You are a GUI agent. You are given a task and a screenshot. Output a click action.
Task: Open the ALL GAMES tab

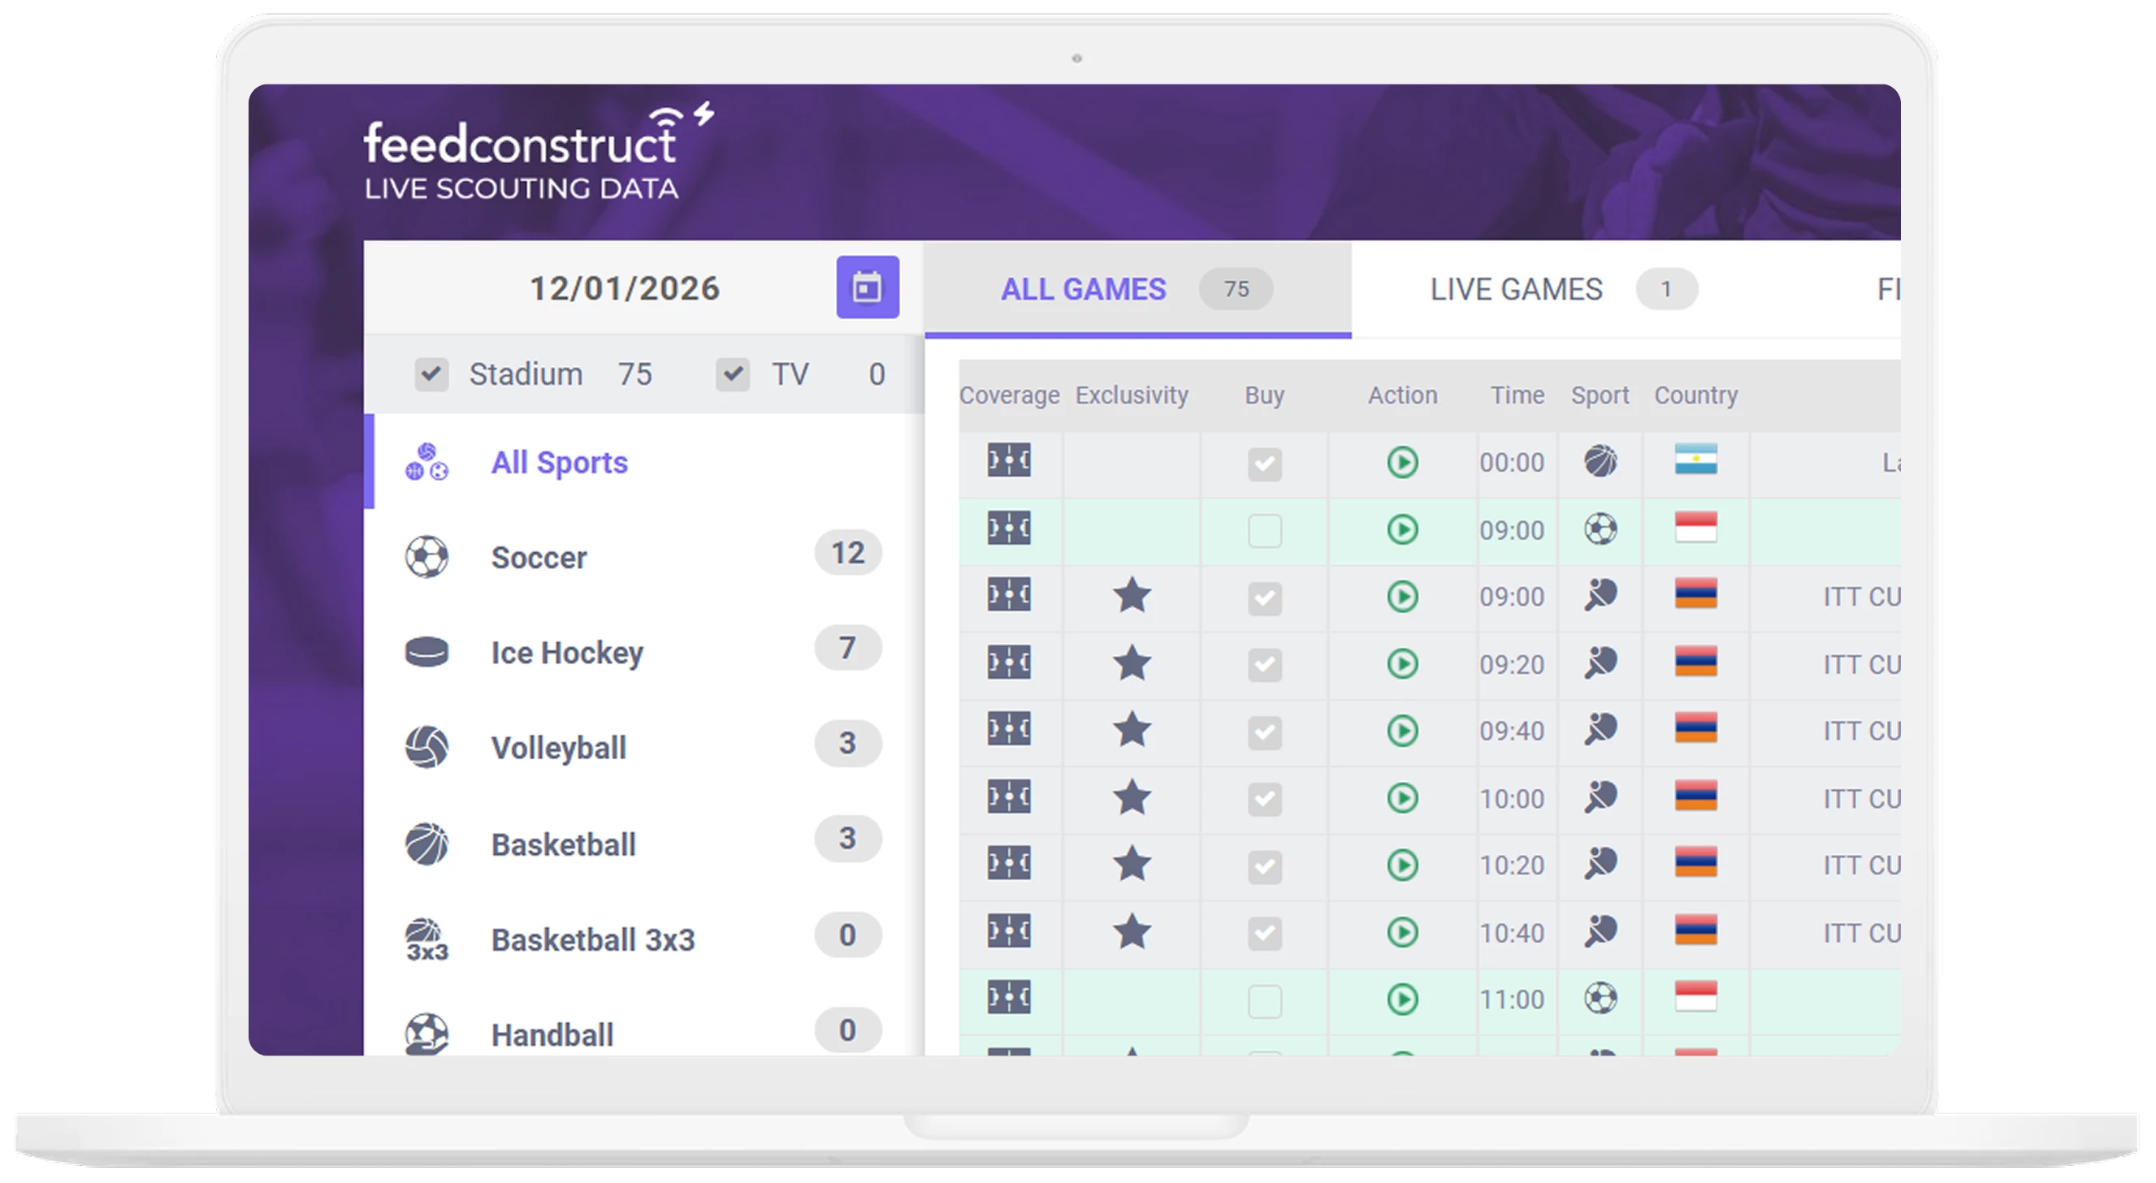pyautogui.click(x=1084, y=287)
